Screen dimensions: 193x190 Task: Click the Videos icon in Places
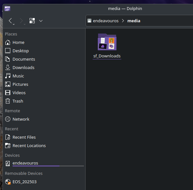coord(8,93)
